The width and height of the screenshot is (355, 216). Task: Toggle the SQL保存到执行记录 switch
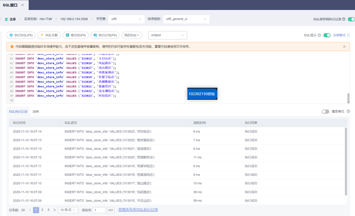click(351, 19)
